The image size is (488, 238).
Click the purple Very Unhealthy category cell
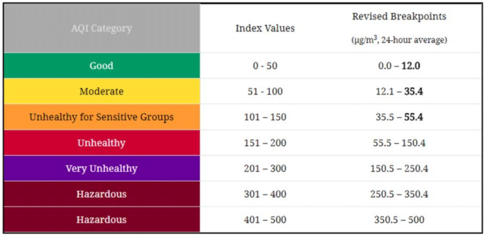click(102, 169)
